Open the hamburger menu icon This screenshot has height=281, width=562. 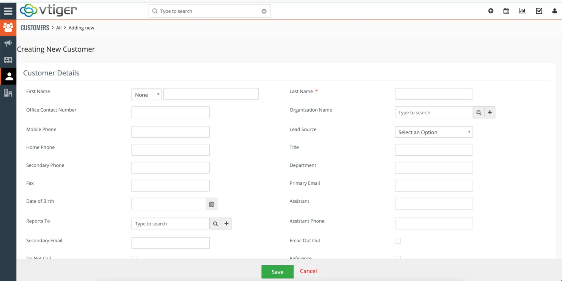click(x=8, y=11)
